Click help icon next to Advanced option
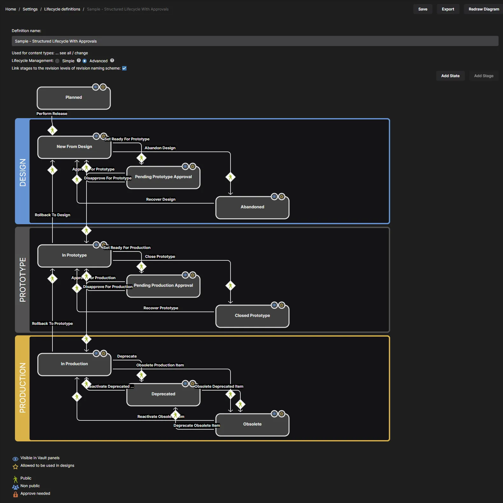Viewport: 503px width, 503px height. [112, 60]
